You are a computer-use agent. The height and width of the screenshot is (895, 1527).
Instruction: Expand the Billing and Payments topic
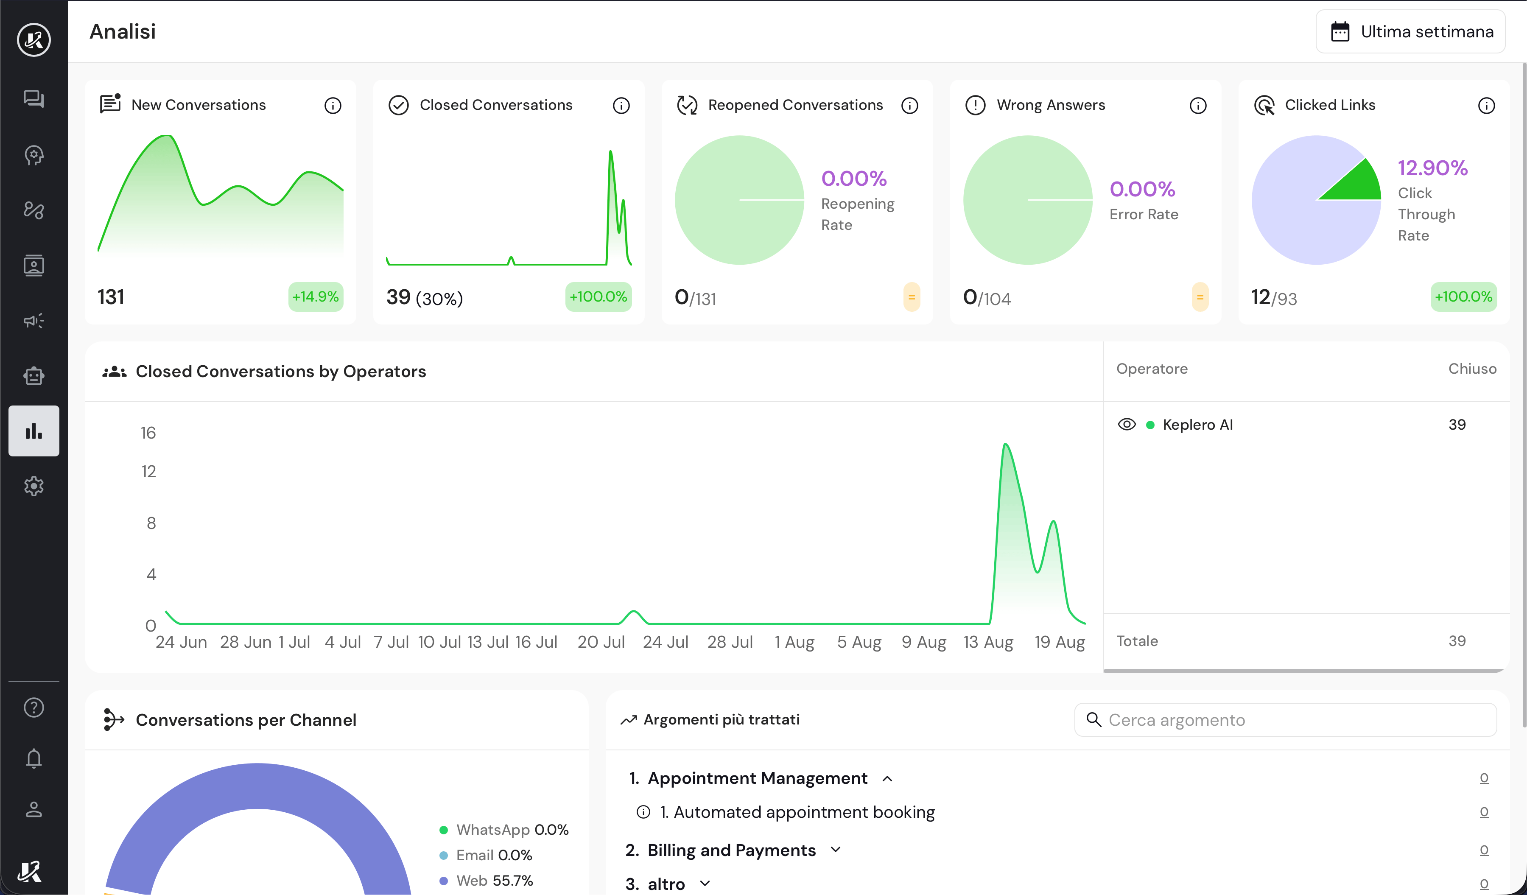[836, 850]
